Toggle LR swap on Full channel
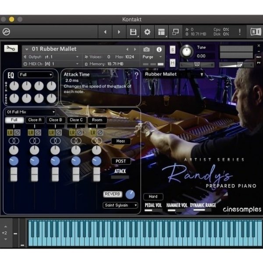263x263 pixels. [x=10, y=133]
